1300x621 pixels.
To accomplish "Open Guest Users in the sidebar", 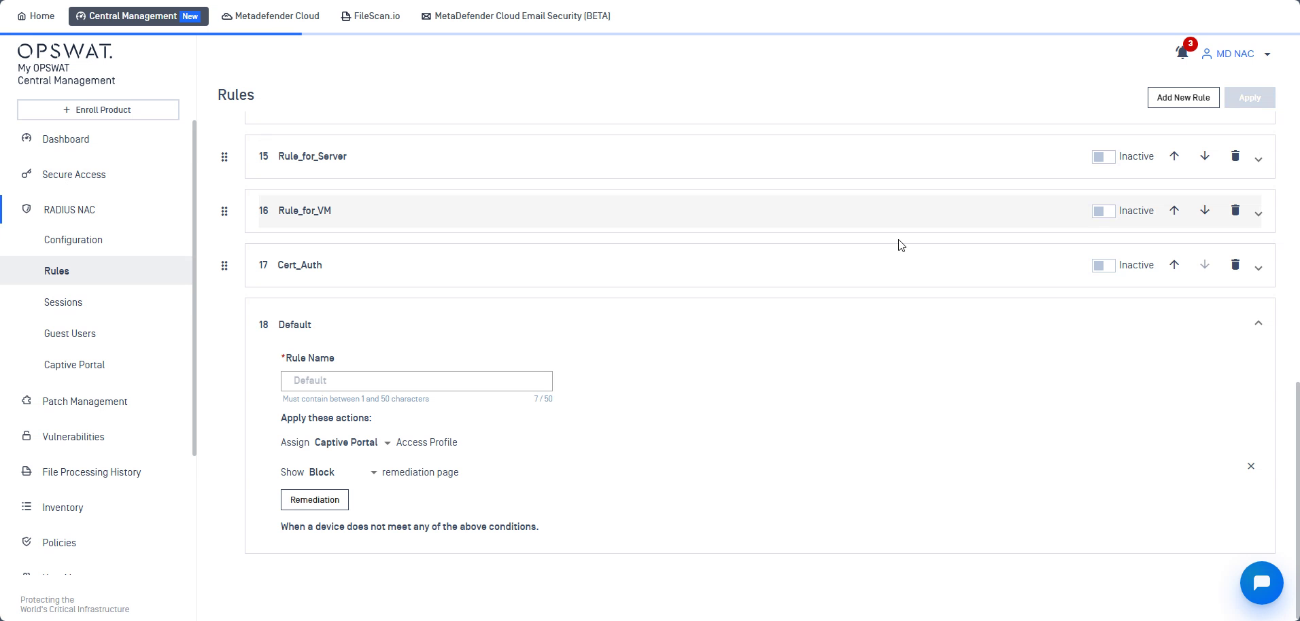I will point(70,334).
